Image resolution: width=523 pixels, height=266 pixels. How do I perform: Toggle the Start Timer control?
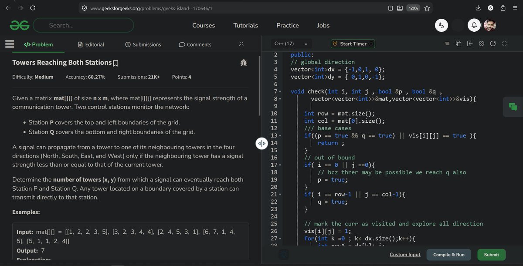point(353,44)
